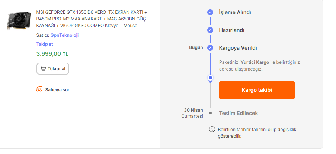The height and width of the screenshot is (154, 336).
Task: Select the current progress dot on the timeline
Action: point(210,78)
